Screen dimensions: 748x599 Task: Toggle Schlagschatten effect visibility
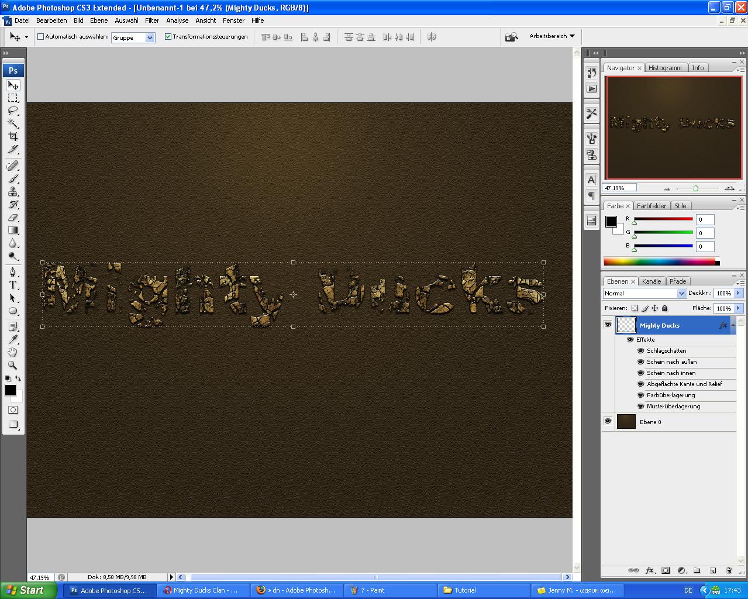coord(640,351)
